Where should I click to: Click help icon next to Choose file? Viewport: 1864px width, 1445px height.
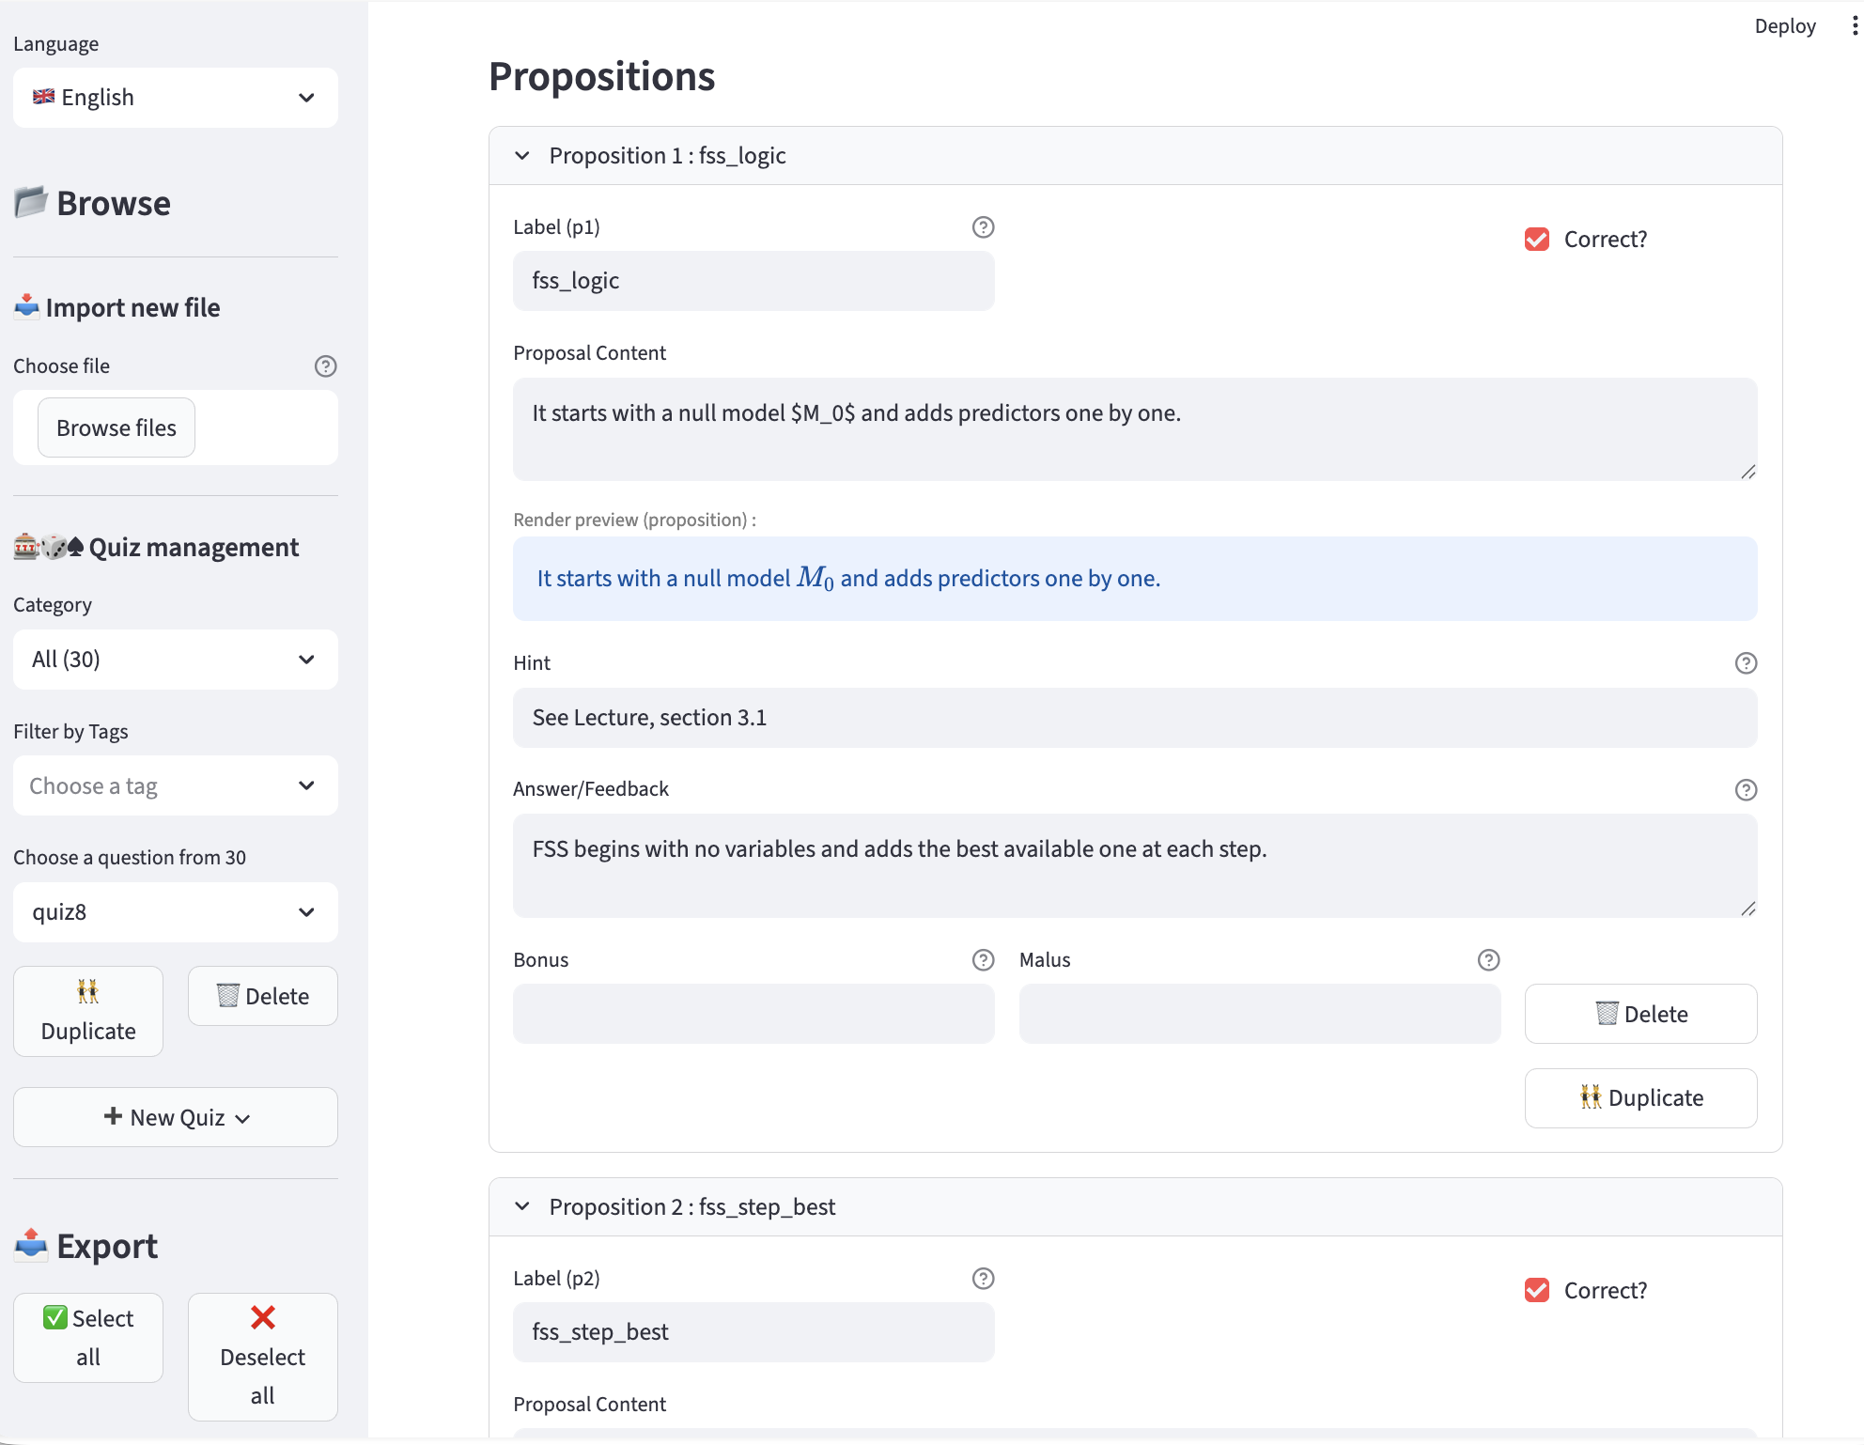pyautogui.click(x=325, y=366)
